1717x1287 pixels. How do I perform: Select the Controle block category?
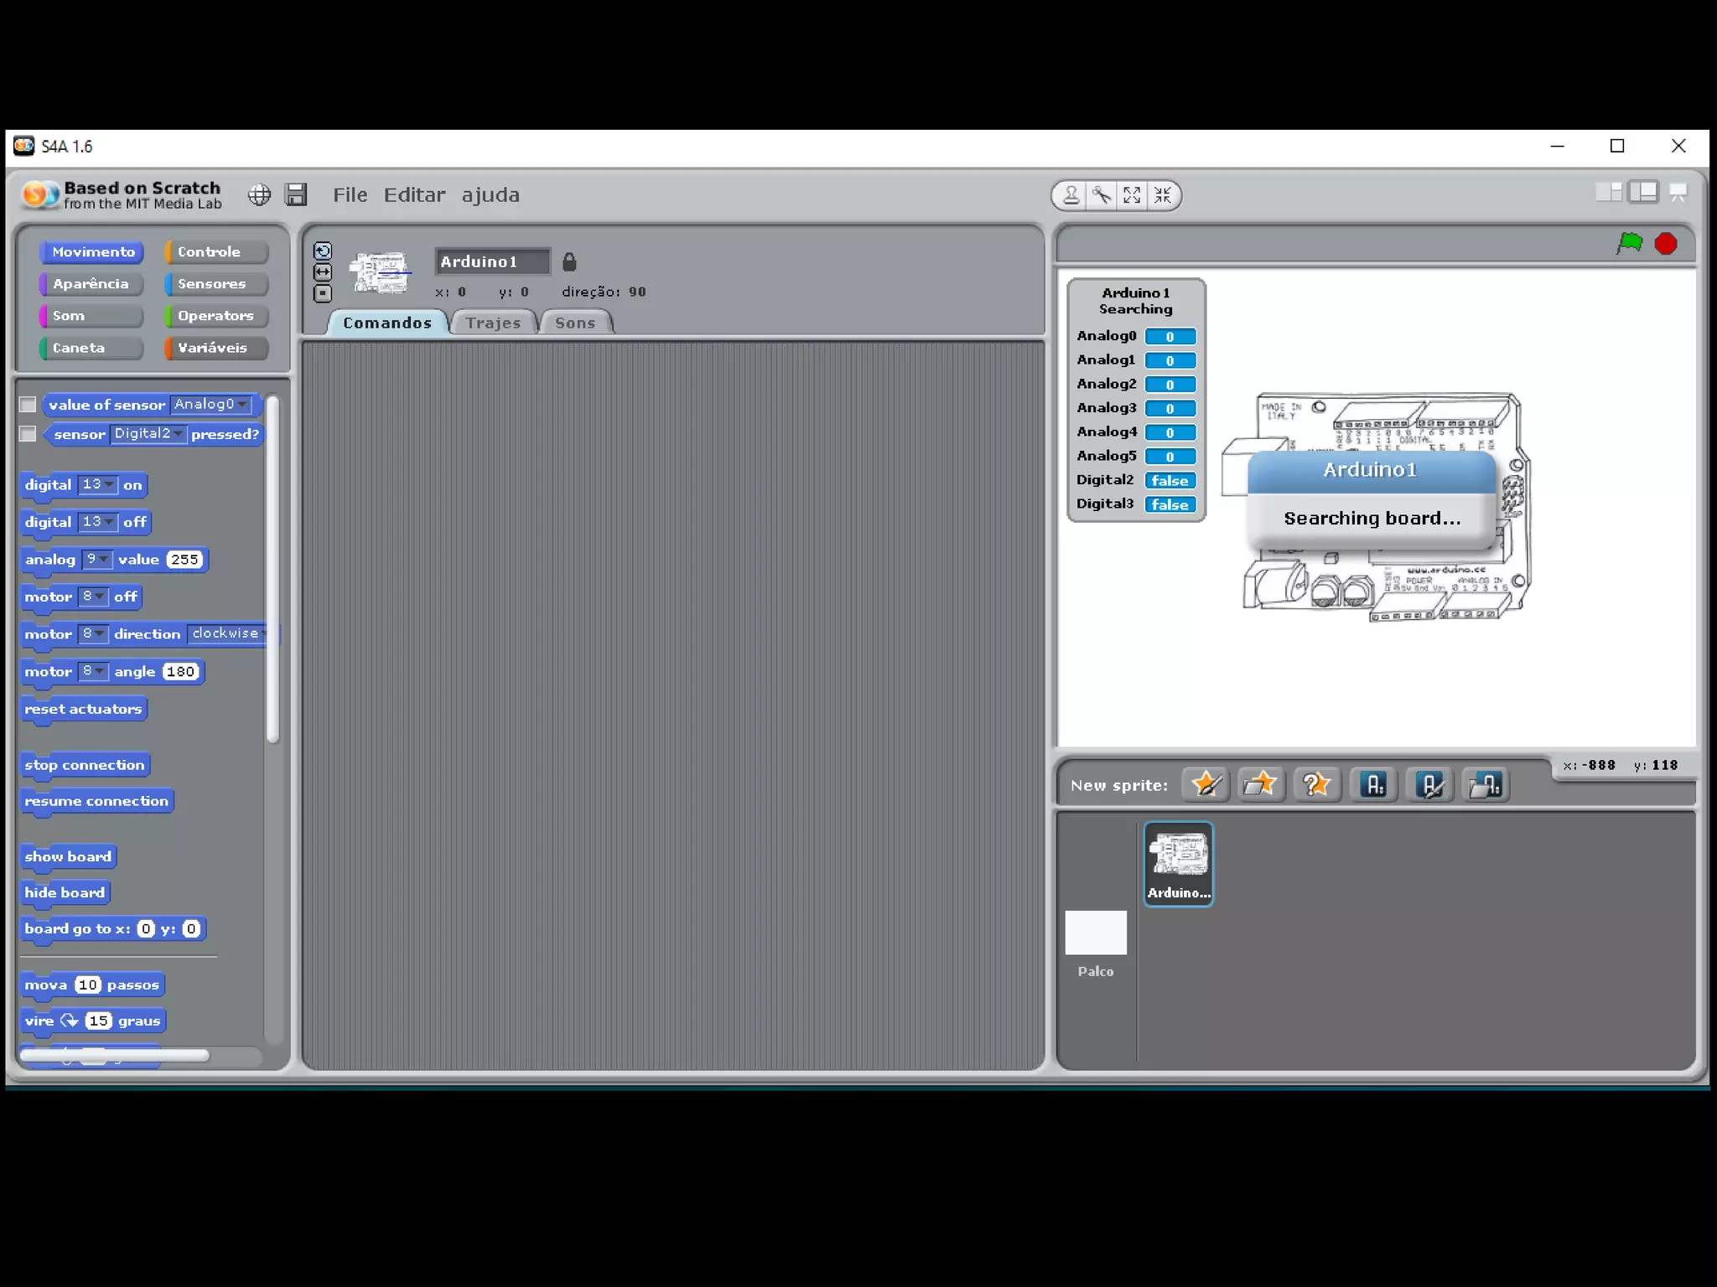click(x=215, y=252)
